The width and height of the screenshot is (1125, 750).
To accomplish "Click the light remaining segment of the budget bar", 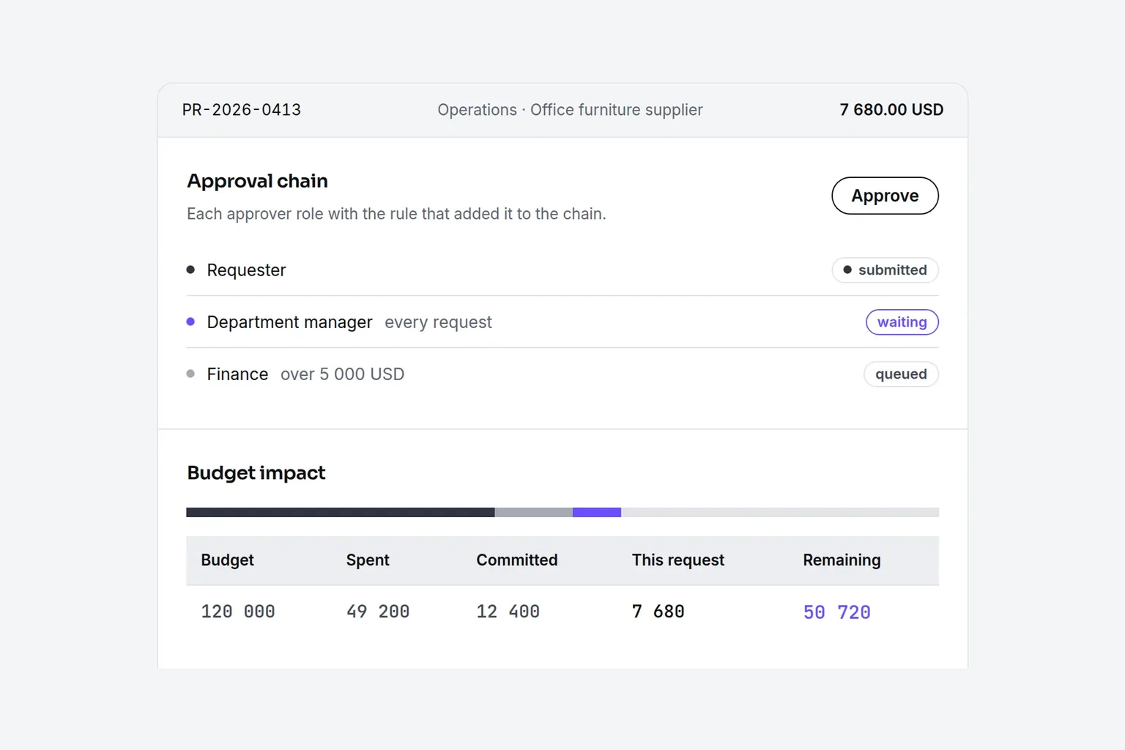I will pyautogui.click(x=780, y=513).
